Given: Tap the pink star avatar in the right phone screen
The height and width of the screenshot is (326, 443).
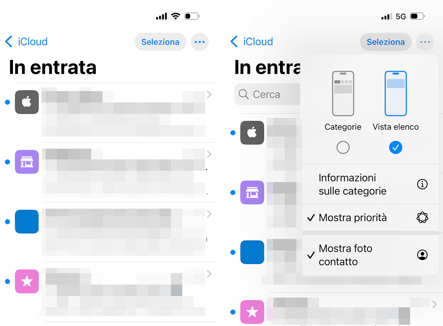Looking at the screenshot, I should 252,312.
